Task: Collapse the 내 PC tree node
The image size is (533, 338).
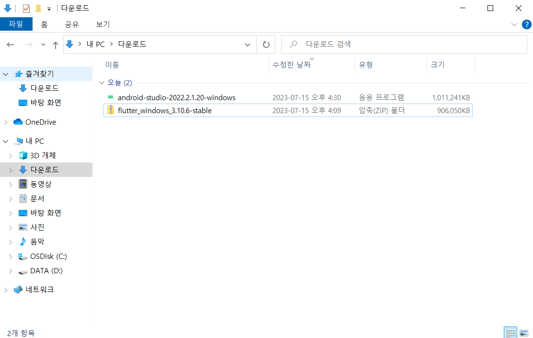Action: (5, 141)
